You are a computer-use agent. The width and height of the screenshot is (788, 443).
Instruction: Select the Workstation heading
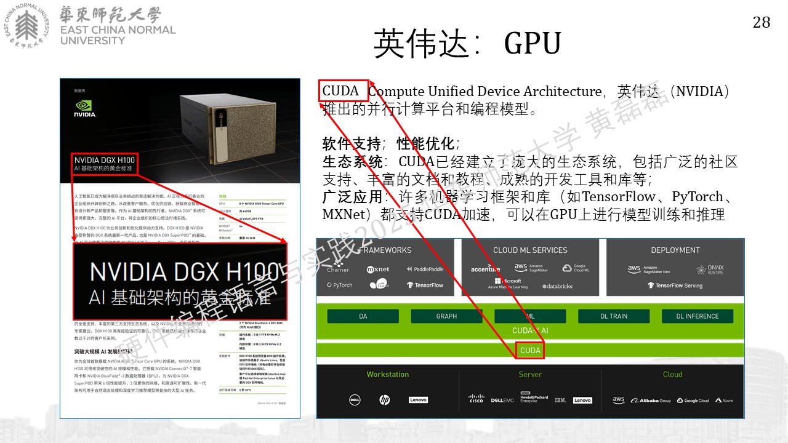pos(388,374)
